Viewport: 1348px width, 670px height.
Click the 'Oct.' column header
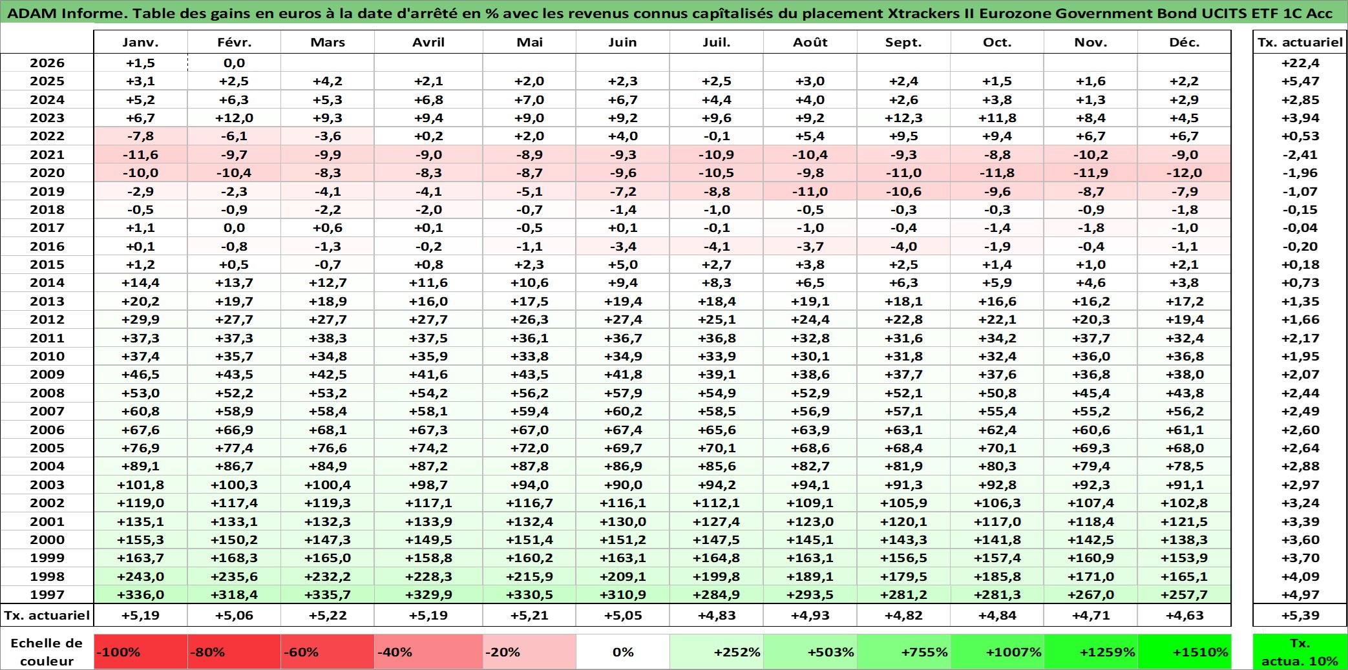tap(997, 42)
